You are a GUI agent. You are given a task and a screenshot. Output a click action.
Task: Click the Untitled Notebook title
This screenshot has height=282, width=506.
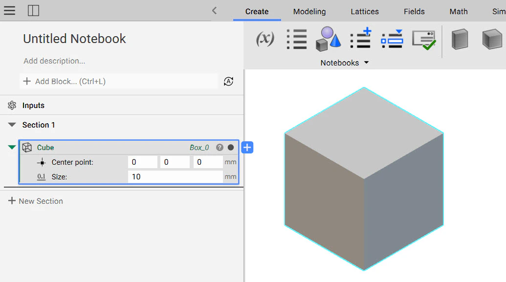click(74, 39)
